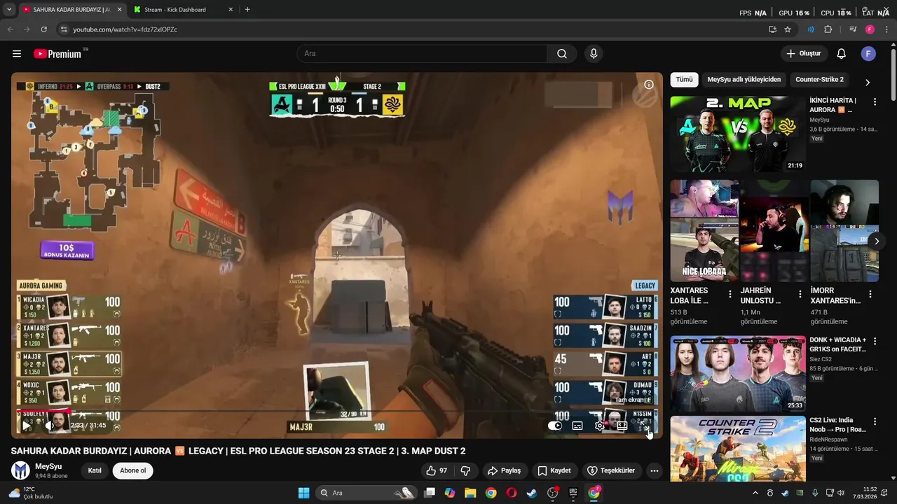897x504 pixels.
Task: Open the Chrome three-dot menu
Action: (886, 29)
